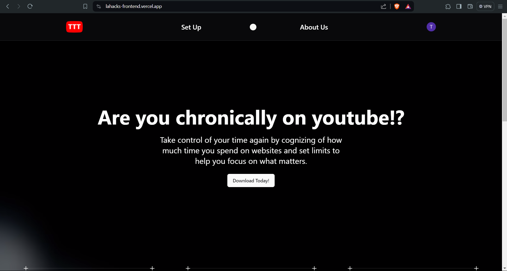Open the Brave Wallet icon
507x271 pixels.
click(x=470, y=6)
